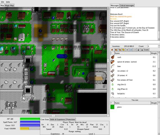The width and height of the screenshot is (160, 135).
Task: Show all inventory items tab icon
Action: [x=112, y=50]
